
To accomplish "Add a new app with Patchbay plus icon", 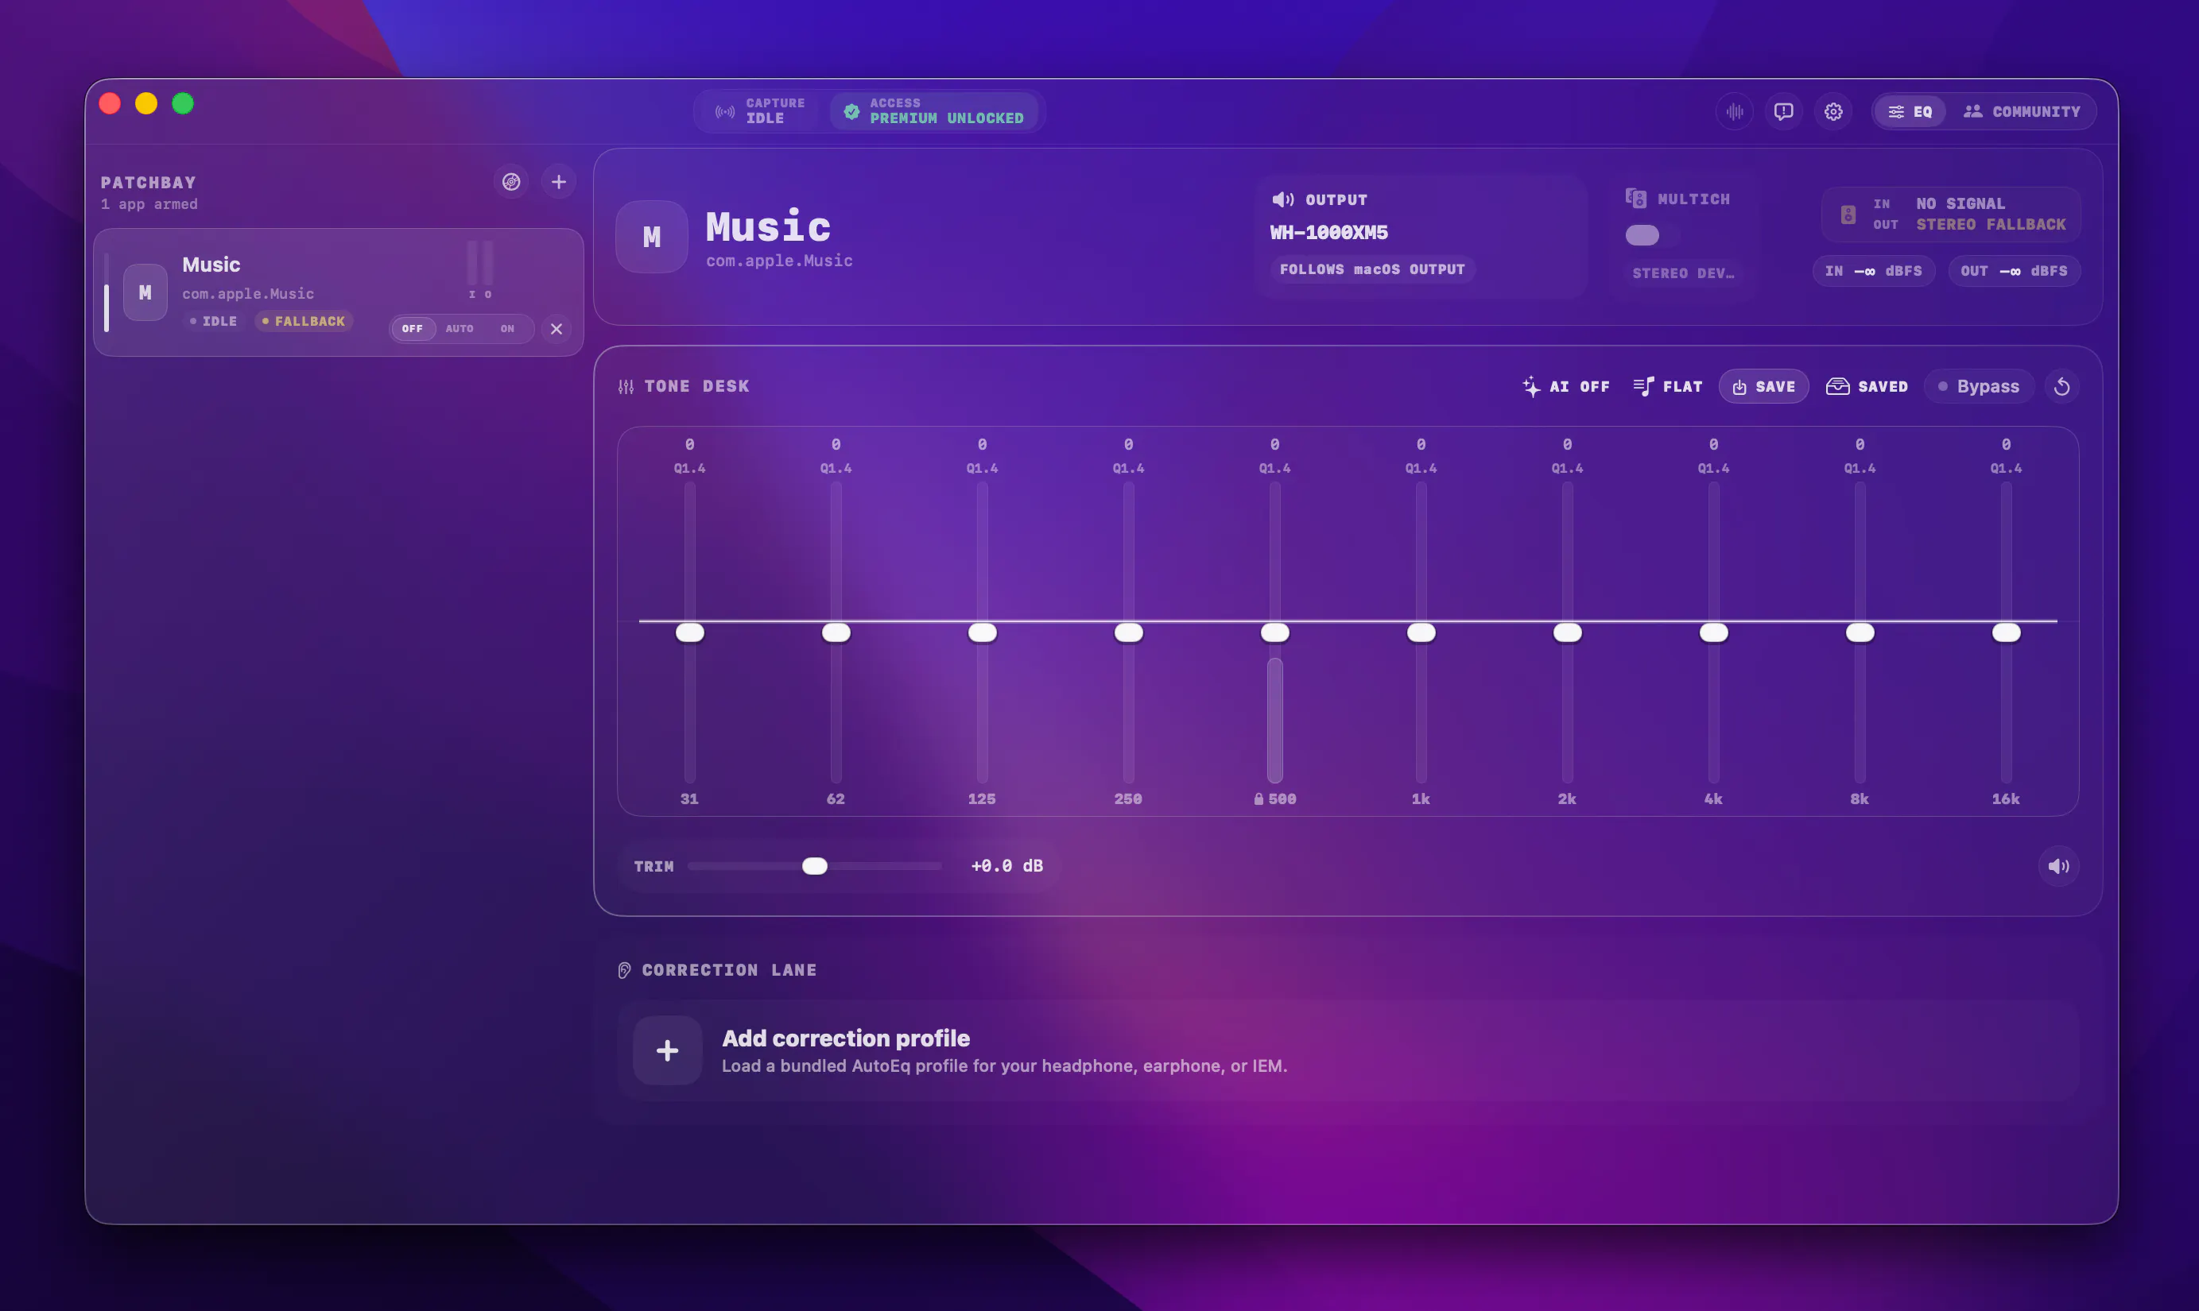I will point(559,182).
